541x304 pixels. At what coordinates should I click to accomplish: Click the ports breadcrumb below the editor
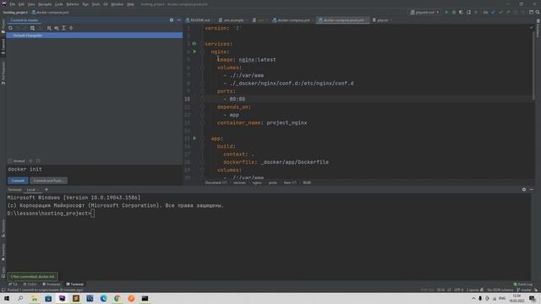(x=272, y=182)
